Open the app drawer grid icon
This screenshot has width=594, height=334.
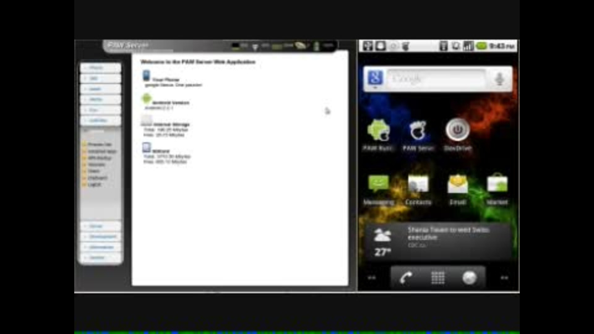[437, 278]
